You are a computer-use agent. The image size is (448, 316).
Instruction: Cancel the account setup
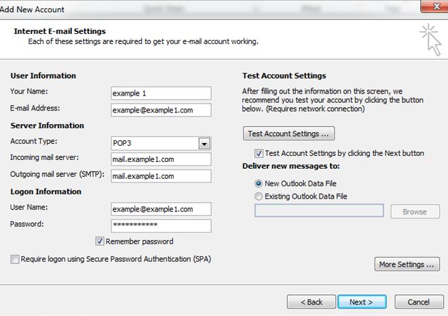coord(414,302)
